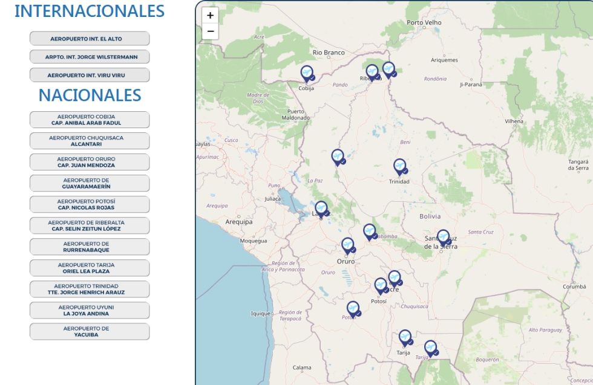Click the airport marker directly above Riberalta label
The width and height of the screenshot is (593, 385).
(372, 72)
